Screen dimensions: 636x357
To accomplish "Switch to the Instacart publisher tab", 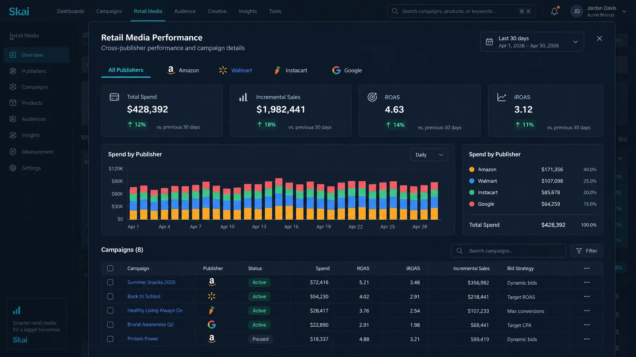I will [x=290, y=70].
